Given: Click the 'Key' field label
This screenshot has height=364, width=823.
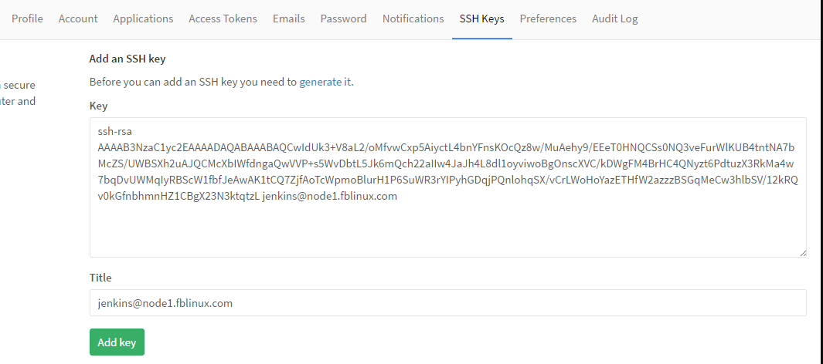Looking at the screenshot, I should tap(99, 106).
